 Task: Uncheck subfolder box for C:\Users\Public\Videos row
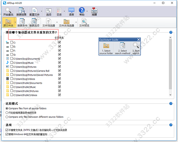60,95
